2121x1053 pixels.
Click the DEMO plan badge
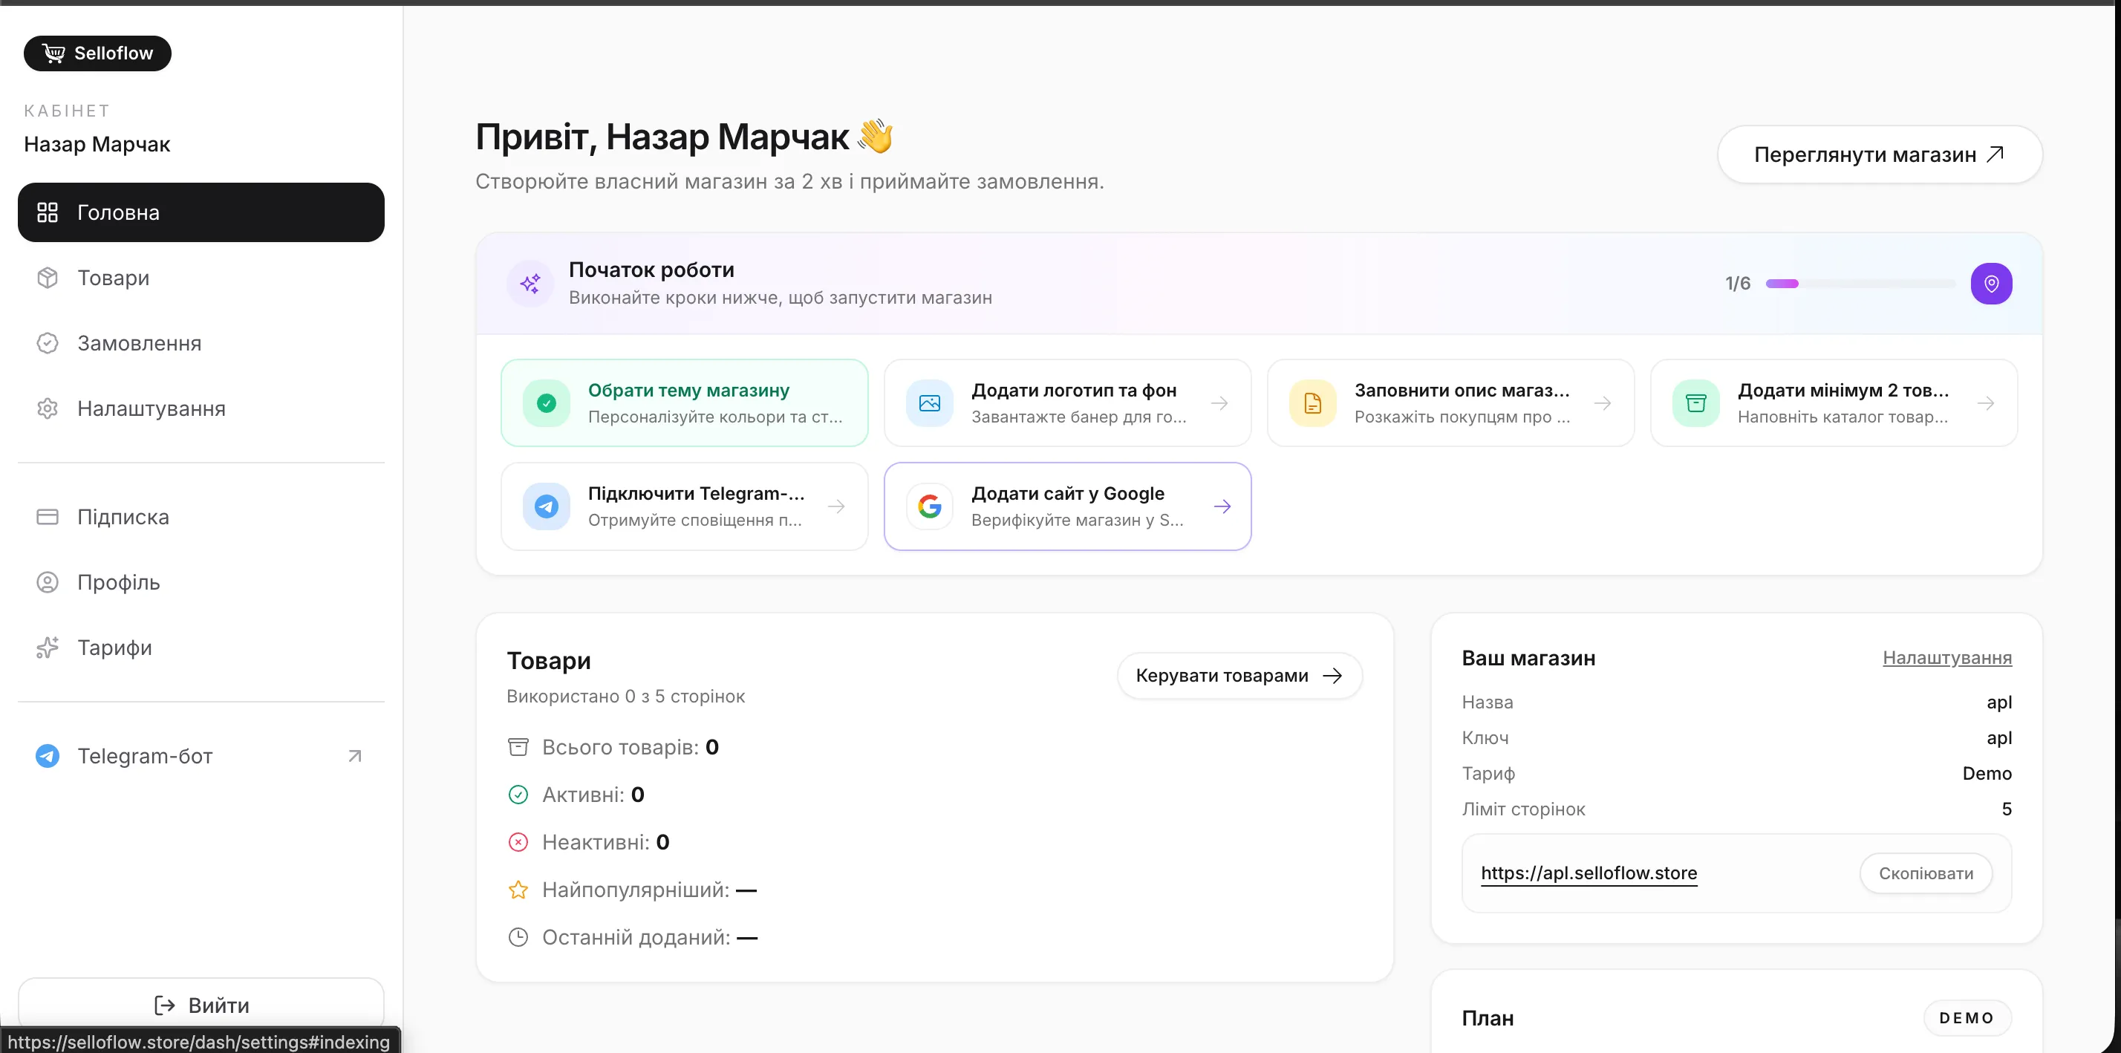point(1967,1018)
